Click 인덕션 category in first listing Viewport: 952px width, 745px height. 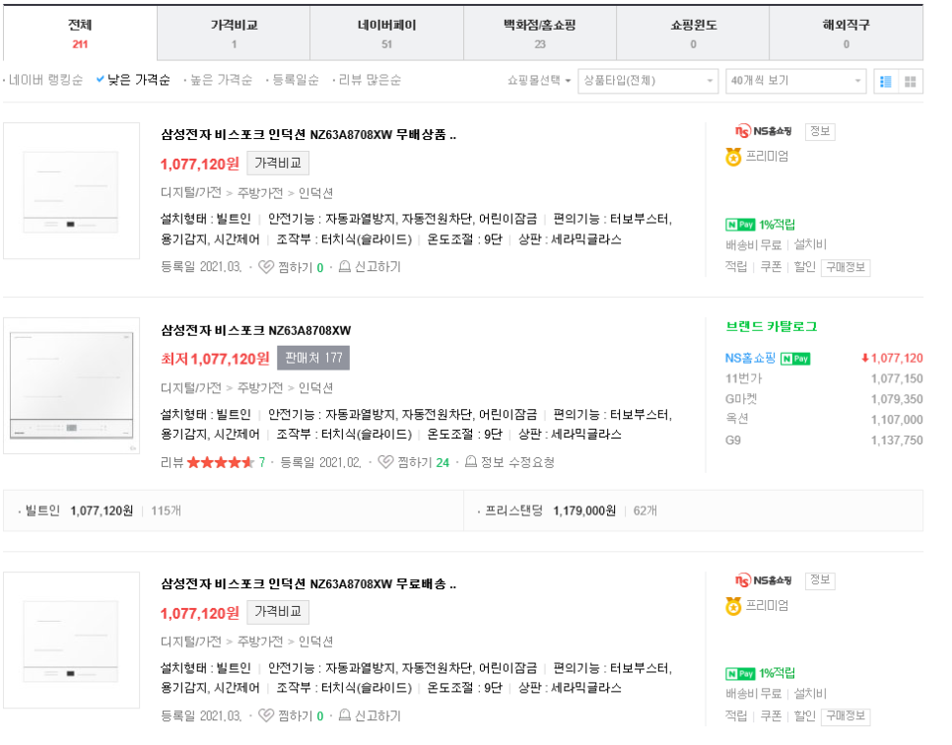click(315, 193)
